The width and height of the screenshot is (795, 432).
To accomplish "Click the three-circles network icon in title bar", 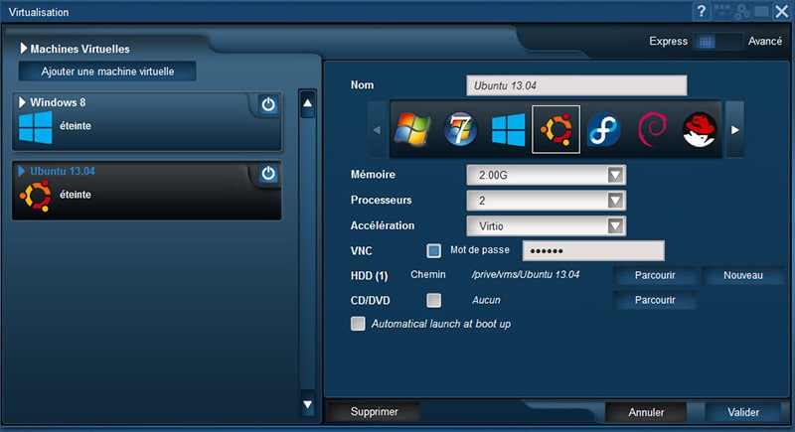I will point(741,11).
